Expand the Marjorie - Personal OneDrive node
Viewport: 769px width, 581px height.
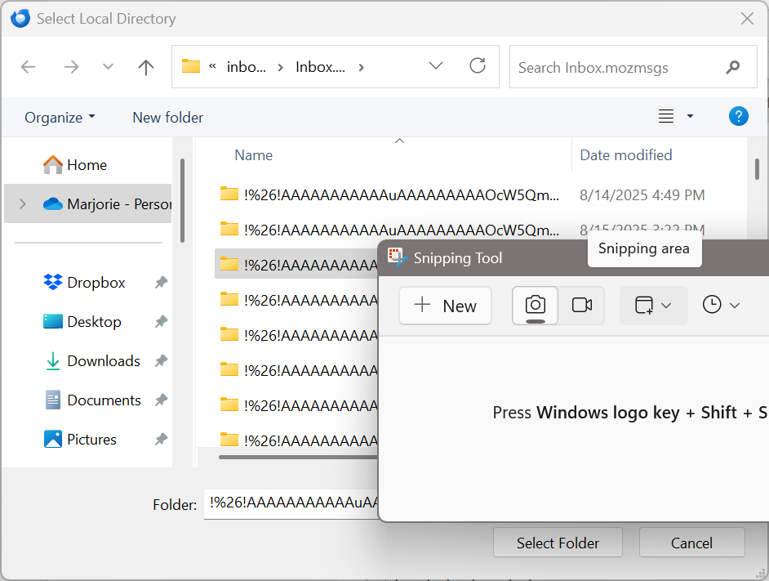tap(22, 204)
